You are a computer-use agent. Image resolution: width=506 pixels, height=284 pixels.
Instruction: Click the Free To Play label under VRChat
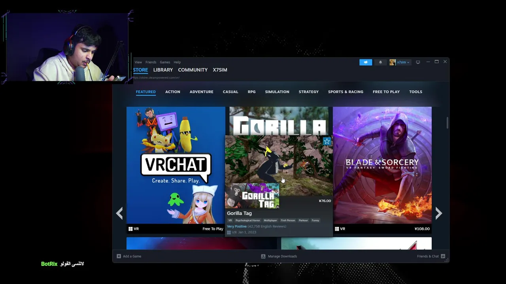coord(213,229)
